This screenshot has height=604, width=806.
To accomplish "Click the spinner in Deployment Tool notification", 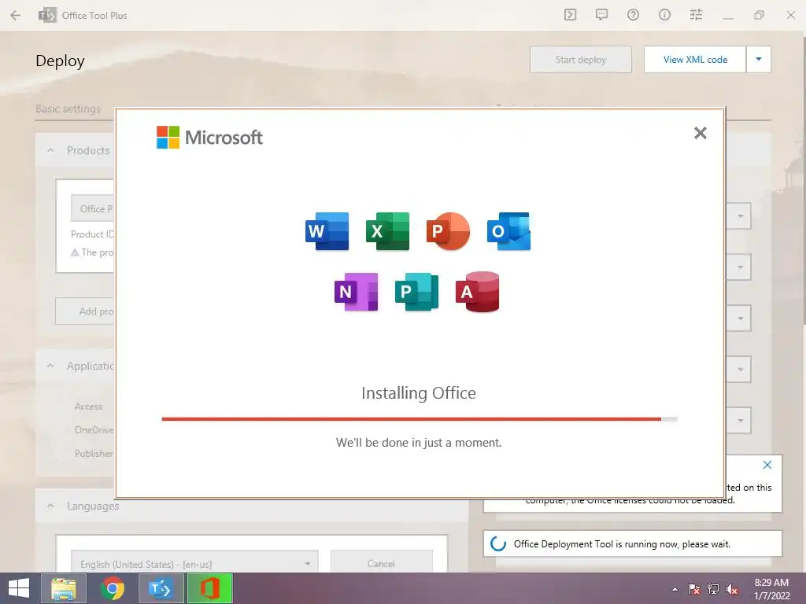I will click(x=498, y=543).
